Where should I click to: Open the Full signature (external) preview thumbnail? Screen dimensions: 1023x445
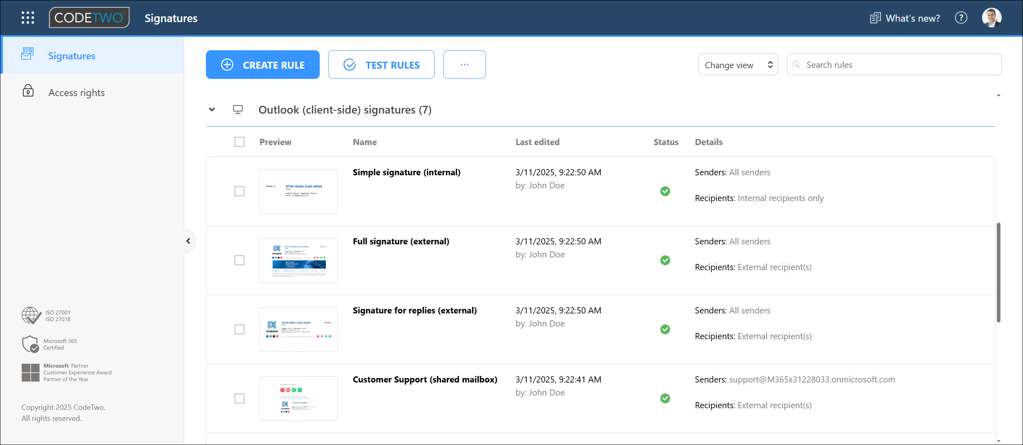(x=298, y=260)
